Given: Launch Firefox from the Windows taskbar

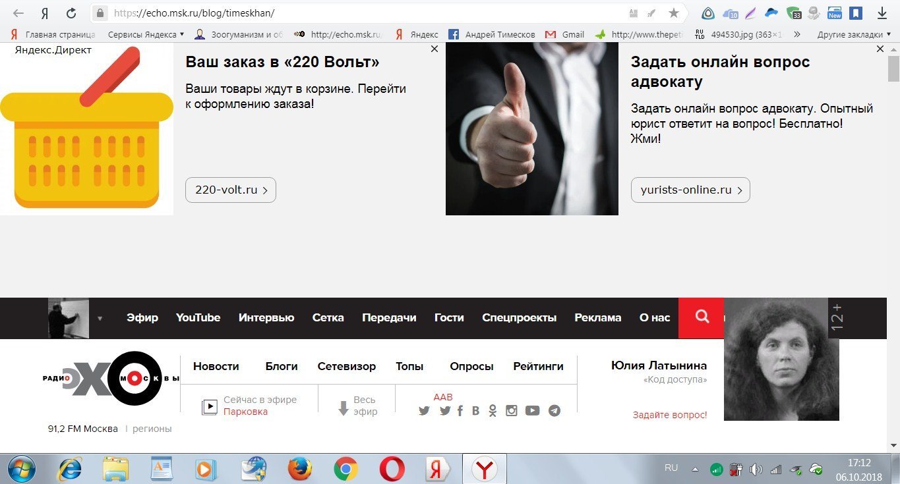Looking at the screenshot, I should 299,469.
